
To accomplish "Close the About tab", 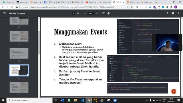I will coord(137,2).
